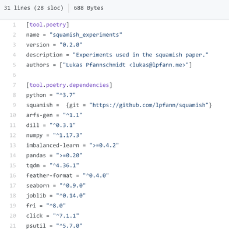Click the seaborn = "^0.9.0" line
Viewport: 229px width, 233px height.
[56, 186]
